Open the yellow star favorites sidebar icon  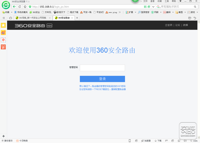[3, 25]
